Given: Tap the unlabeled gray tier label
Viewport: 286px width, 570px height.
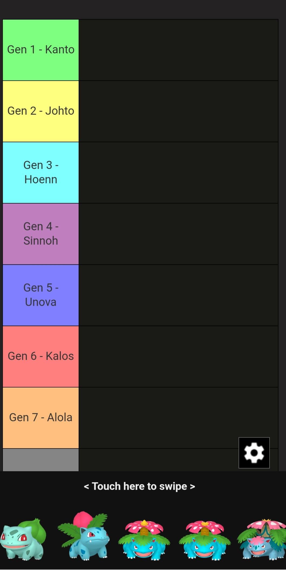Looking at the screenshot, I should point(41,460).
